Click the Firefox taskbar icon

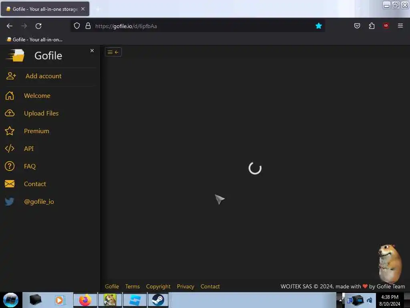[85, 300]
